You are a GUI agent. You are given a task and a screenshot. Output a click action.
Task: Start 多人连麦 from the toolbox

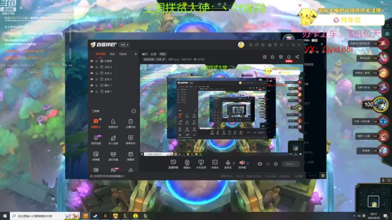113,140
